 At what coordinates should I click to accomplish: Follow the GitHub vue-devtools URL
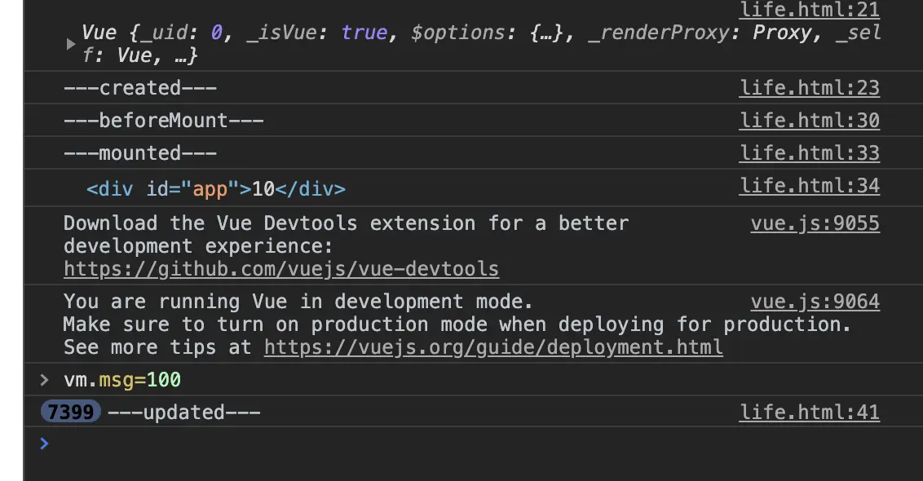point(281,269)
